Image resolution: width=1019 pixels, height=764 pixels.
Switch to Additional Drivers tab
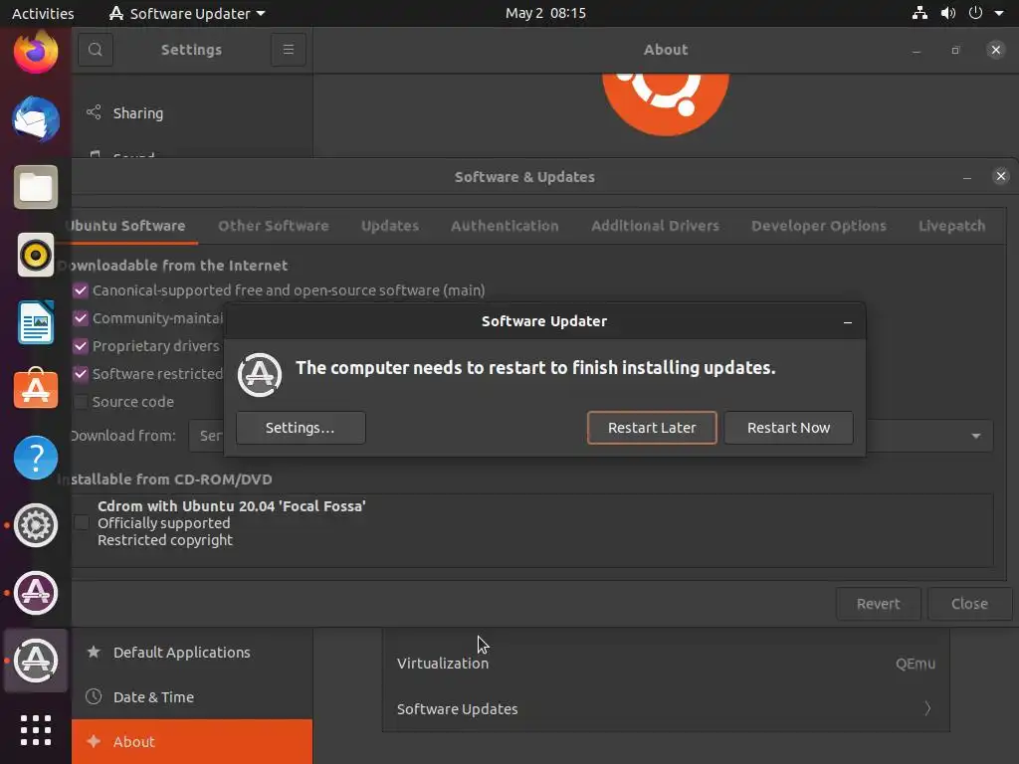tap(655, 226)
